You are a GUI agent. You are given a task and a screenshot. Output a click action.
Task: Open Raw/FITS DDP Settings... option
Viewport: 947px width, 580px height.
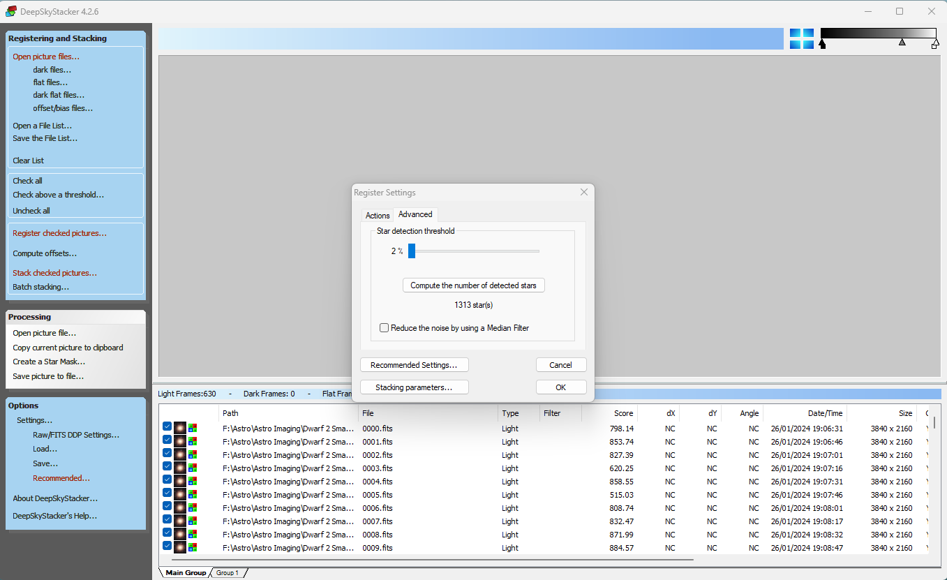click(x=76, y=435)
